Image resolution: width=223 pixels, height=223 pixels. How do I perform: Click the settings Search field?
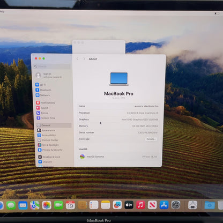(52, 66)
